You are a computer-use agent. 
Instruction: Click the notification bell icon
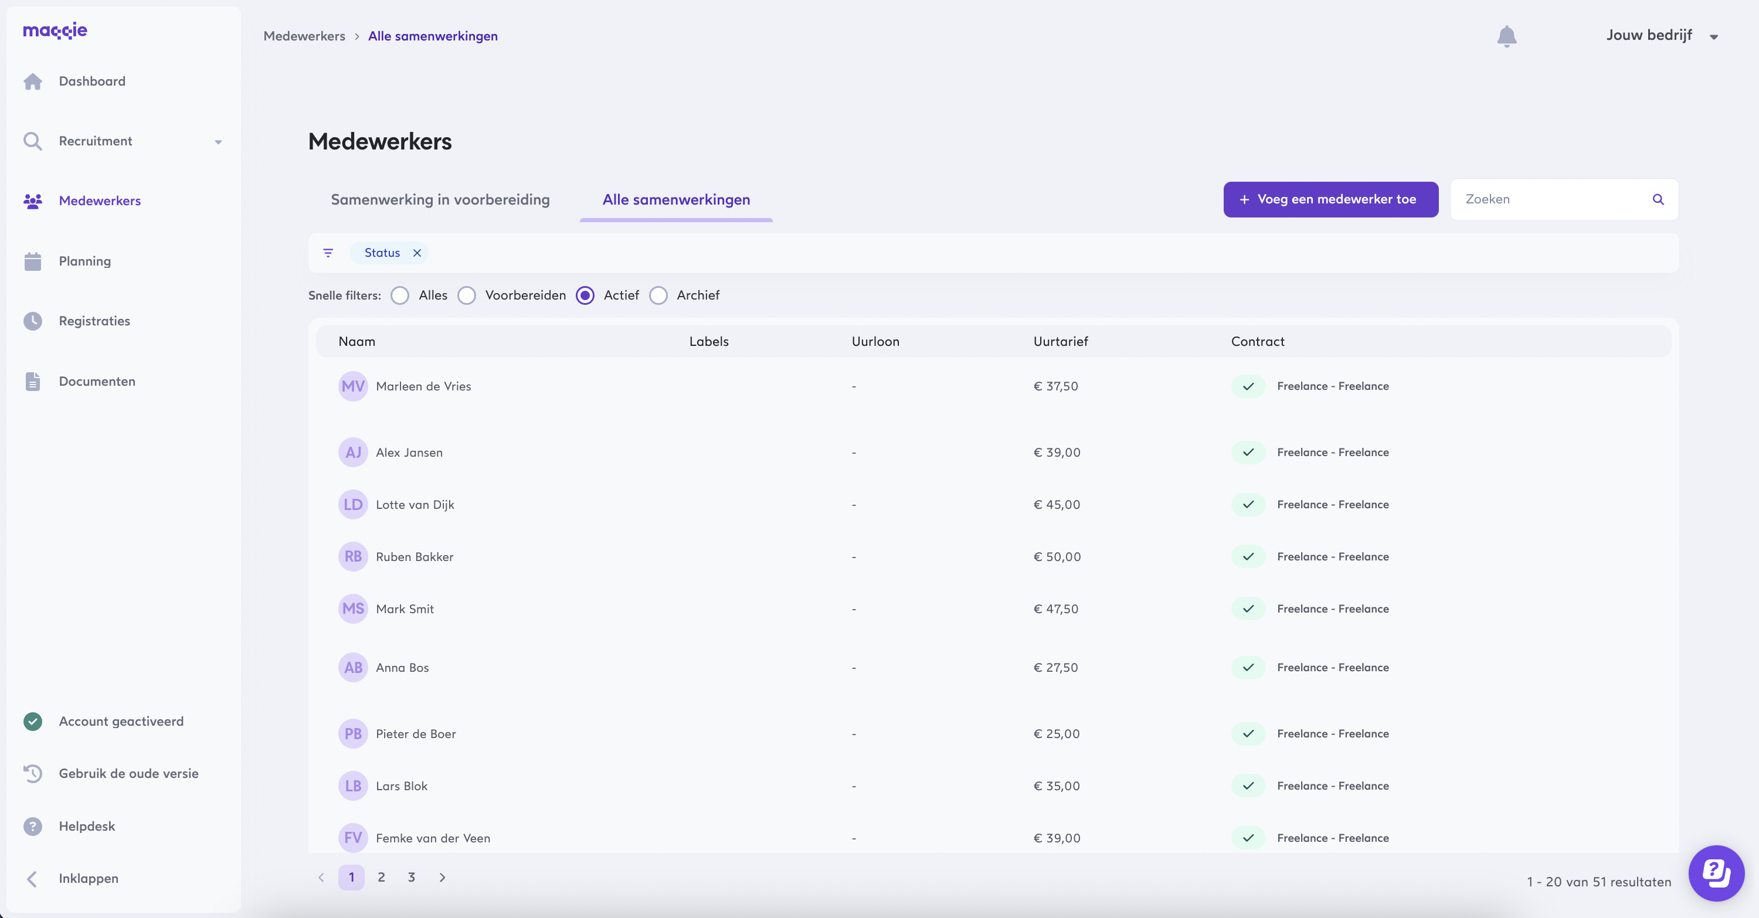point(1506,36)
